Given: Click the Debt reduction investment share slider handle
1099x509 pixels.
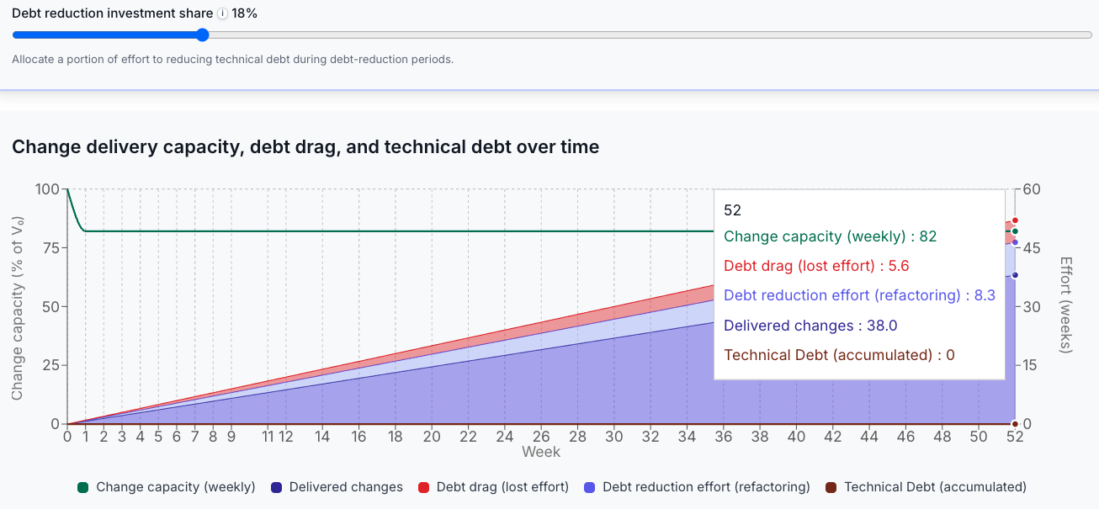Looking at the screenshot, I should click(201, 34).
